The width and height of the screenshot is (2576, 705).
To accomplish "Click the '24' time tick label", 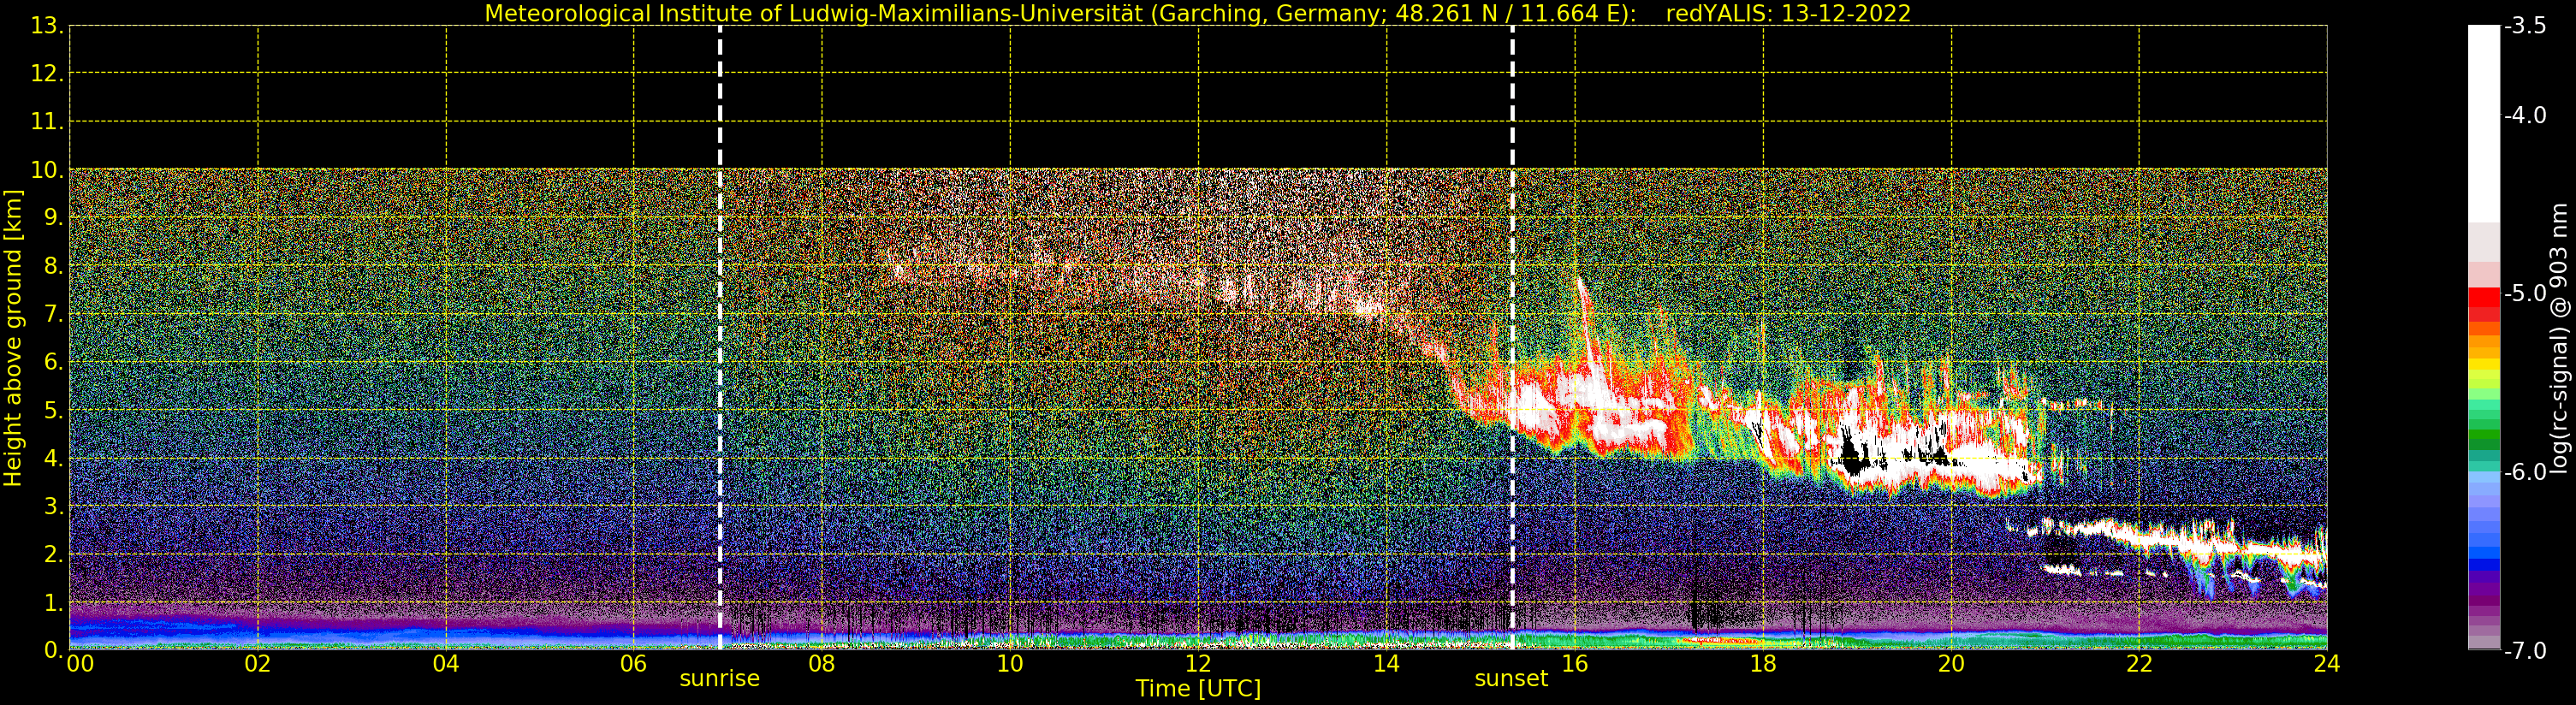I will pyautogui.click(x=2326, y=663).
